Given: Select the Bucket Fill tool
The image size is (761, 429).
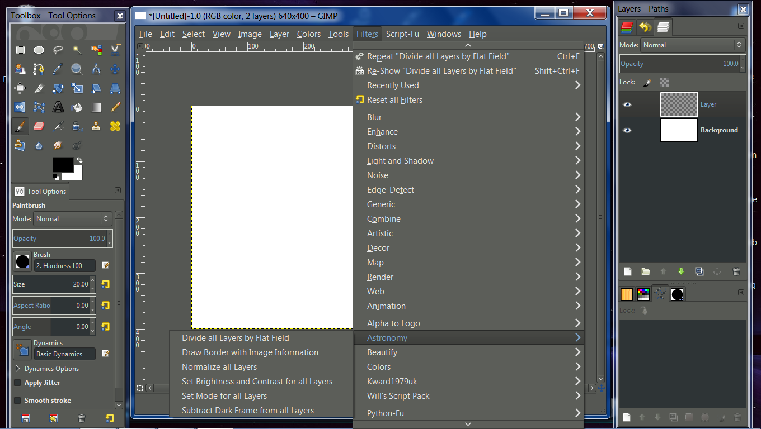Looking at the screenshot, I should tap(77, 107).
